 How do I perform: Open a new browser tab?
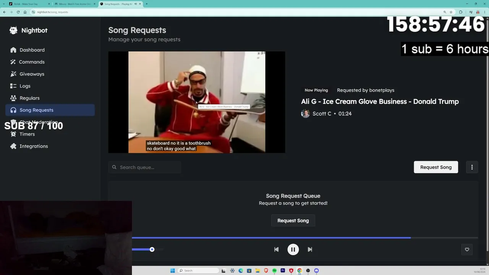147,4
